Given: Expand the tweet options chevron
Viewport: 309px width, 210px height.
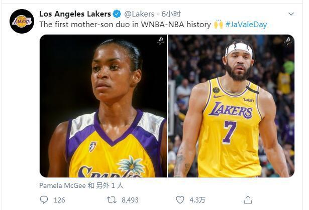Looking at the screenshot, I should (292, 14).
